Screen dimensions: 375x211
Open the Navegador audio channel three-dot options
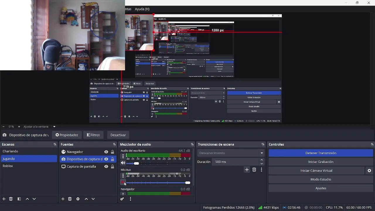[x=123, y=193]
